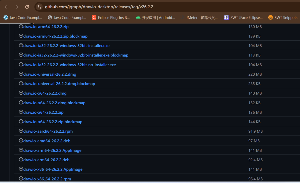Click package icon beside draw.io-arm64-26.2.2.zip
The height and width of the screenshot is (183, 300).
tap(21, 26)
